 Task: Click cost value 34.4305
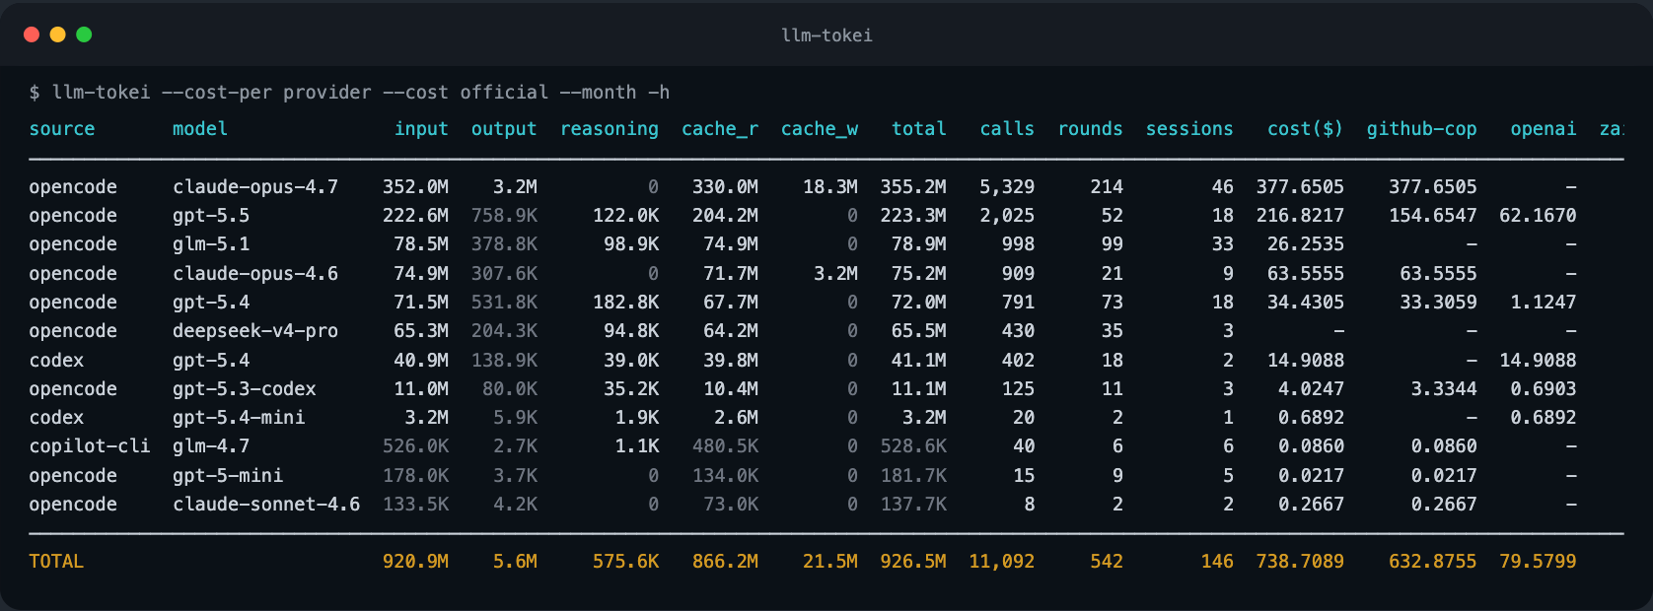[x=1306, y=303]
